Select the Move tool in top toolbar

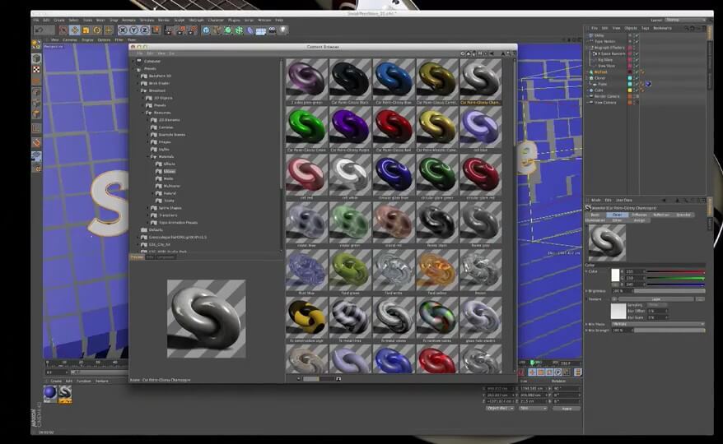pyautogui.click(x=76, y=30)
